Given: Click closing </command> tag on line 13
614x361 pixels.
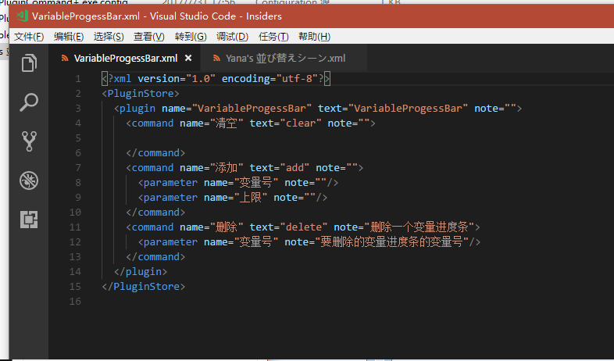Looking at the screenshot, I should [x=155, y=257].
